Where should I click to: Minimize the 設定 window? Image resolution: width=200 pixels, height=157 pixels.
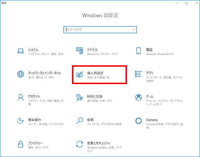click(177, 3)
